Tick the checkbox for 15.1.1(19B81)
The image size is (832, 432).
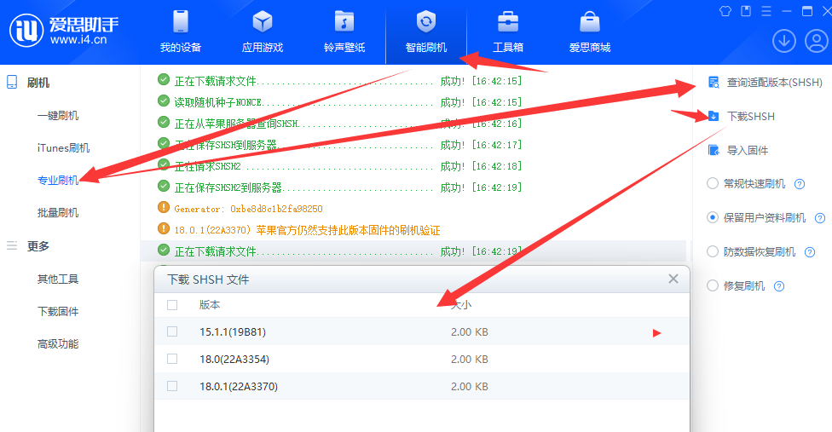click(172, 331)
